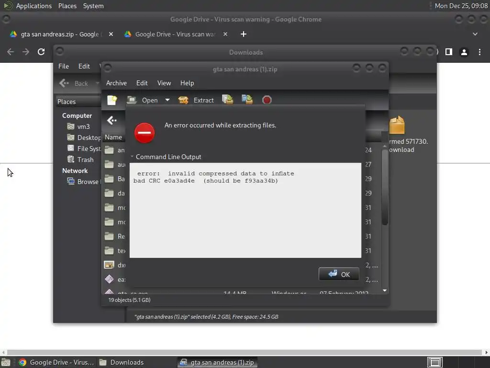490x368 pixels.
Task: Click the archive back arrow icon
Action: click(111, 120)
